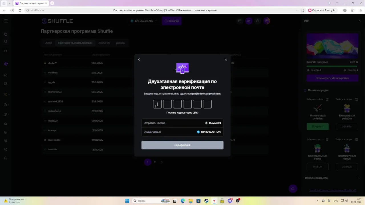Open the Кошелек wallet button
The height and width of the screenshot is (205, 365).
pos(172,21)
